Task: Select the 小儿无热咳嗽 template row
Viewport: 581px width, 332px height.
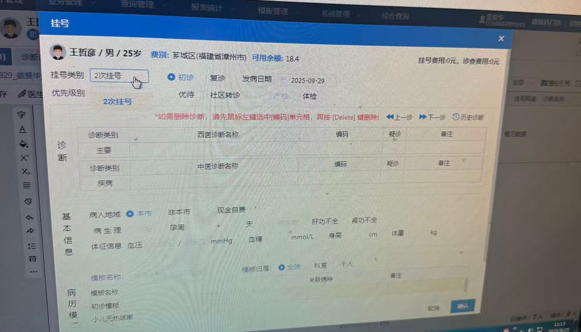Action: 112,318
